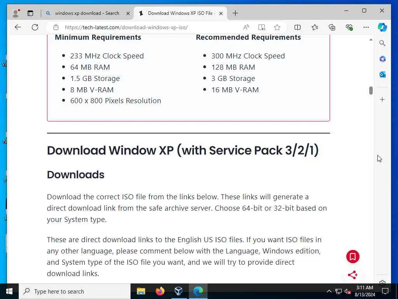398x299 pixels.
Task: Click the 'Recommended Requirements' heading
Action: coord(248,37)
